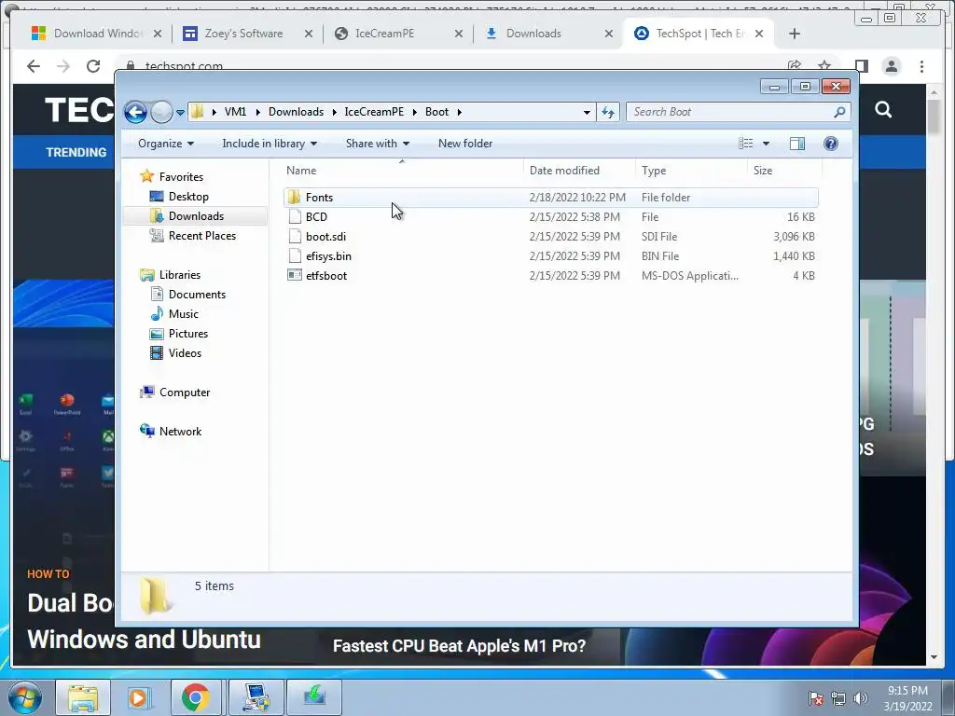
Task: Open the Organize menu
Action: 166,144
